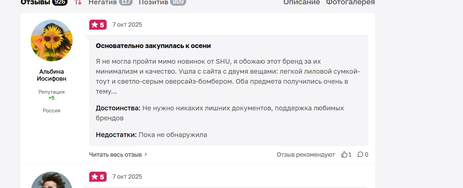Filter reviews by Позитив 809
The width and height of the screenshot is (463, 188).
(x=162, y=2)
